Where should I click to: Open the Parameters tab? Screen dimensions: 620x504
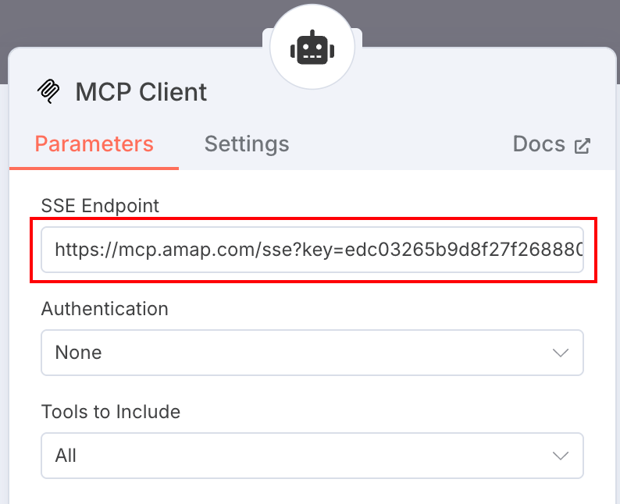point(94,144)
